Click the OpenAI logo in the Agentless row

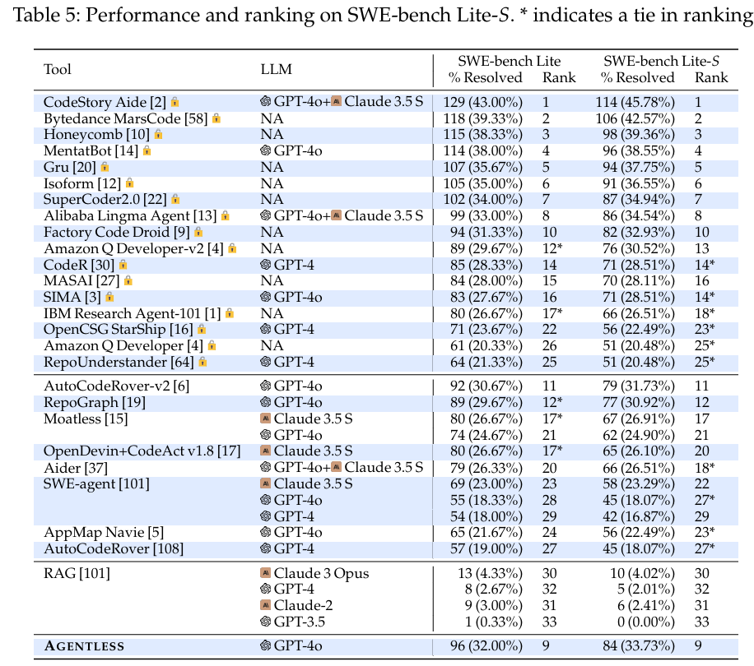click(x=265, y=645)
